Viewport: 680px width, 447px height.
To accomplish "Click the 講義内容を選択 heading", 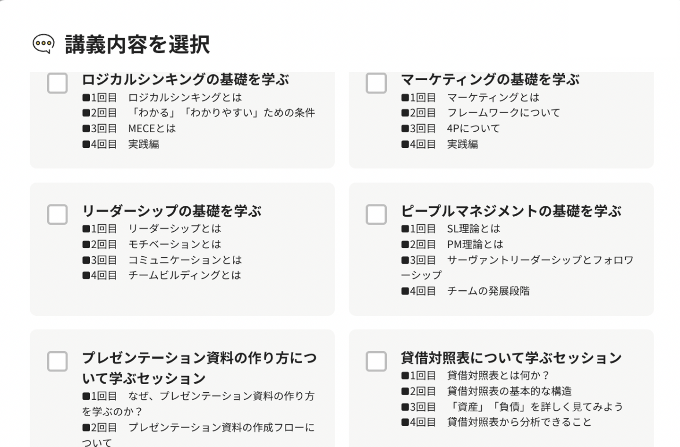I will click(137, 45).
